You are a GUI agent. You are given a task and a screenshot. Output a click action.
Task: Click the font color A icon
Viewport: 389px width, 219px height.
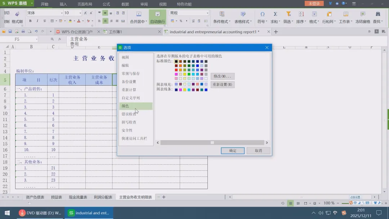point(79,21)
